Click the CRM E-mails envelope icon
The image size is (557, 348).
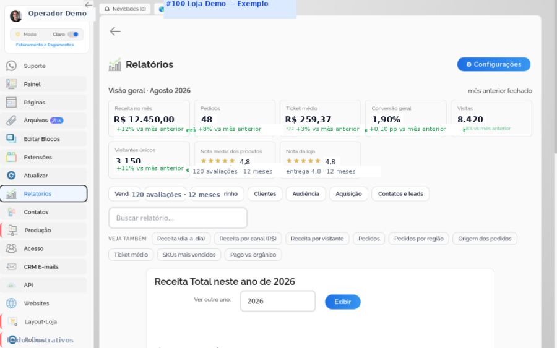(11, 267)
